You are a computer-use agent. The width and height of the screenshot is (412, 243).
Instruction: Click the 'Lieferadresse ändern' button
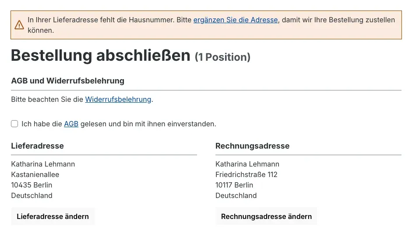click(x=53, y=216)
